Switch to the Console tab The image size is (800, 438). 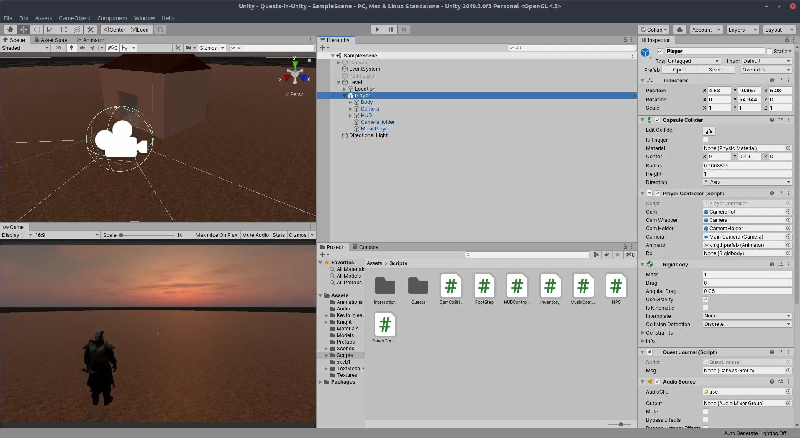[x=365, y=247]
